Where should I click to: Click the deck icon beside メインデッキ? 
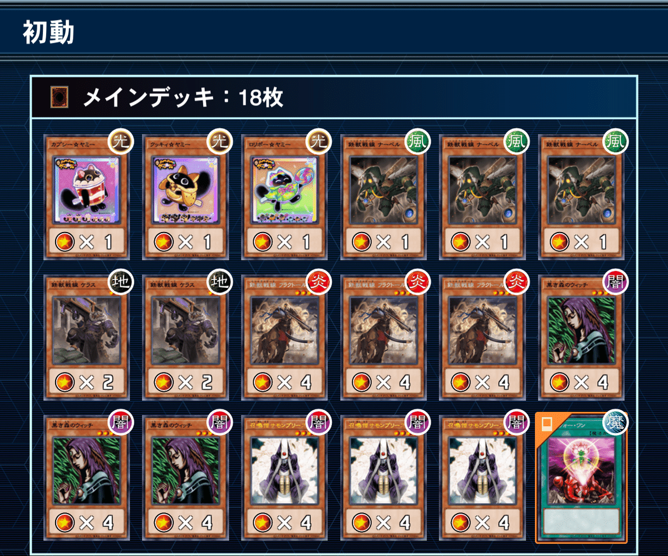(x=60, y=97)
